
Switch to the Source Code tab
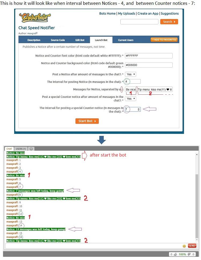tap(58, 40)
